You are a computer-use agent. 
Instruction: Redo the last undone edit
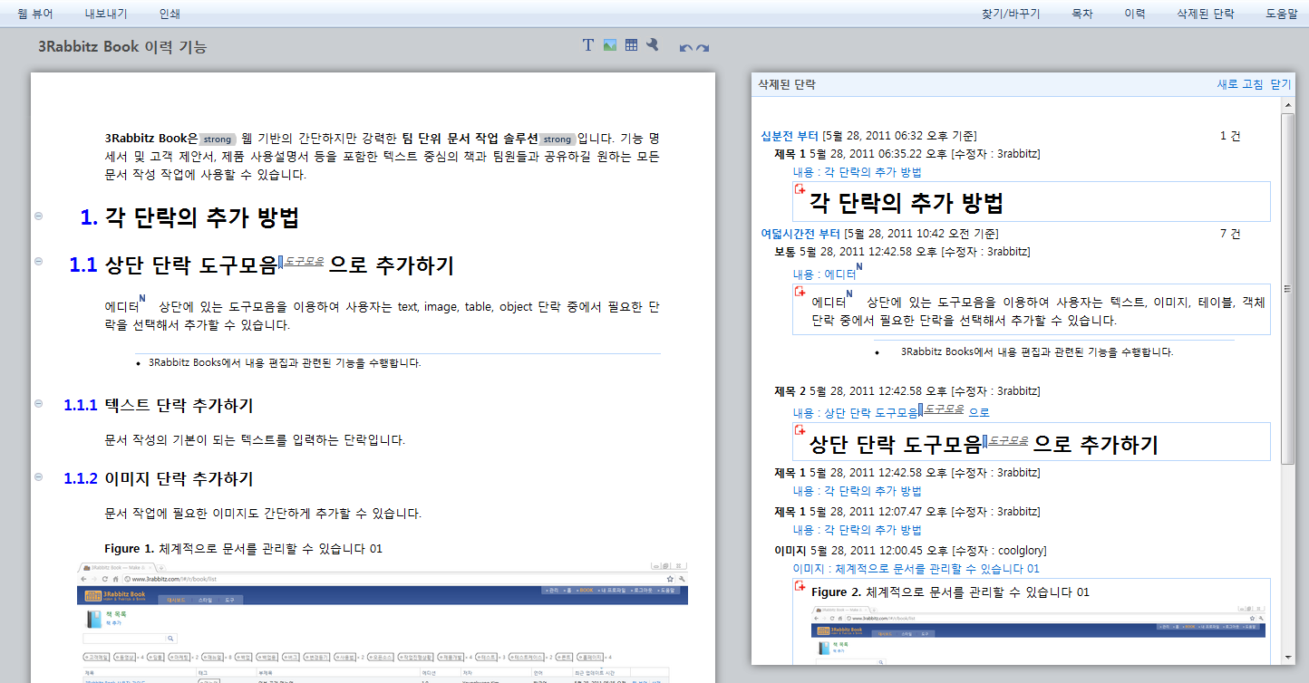pyautogui.click(x=703, y=48)
